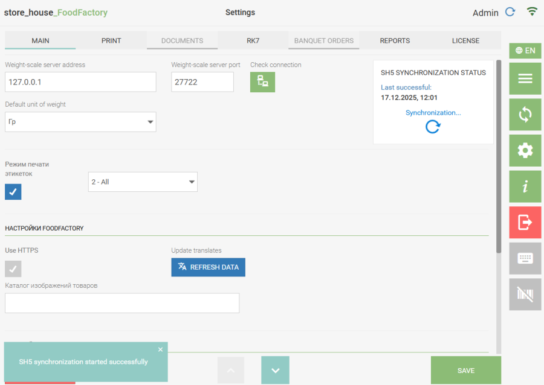Open the hamburger menu in the sidebar
This screenshot has width=544, height=385.
525,78
